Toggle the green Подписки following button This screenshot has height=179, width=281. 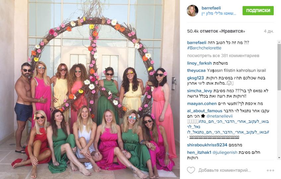[258, 10]
